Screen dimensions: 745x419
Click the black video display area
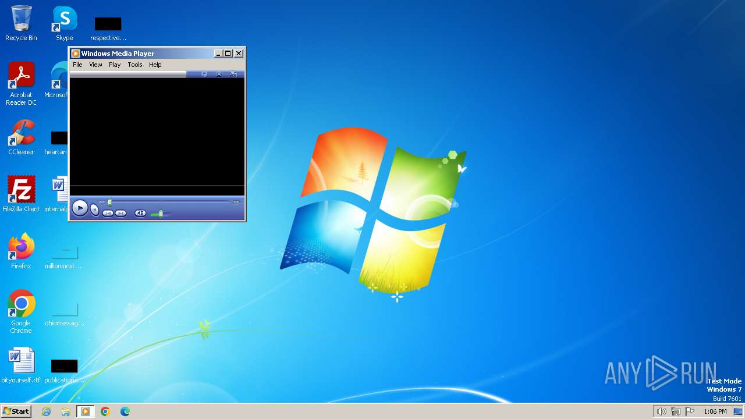coord(157,132)
